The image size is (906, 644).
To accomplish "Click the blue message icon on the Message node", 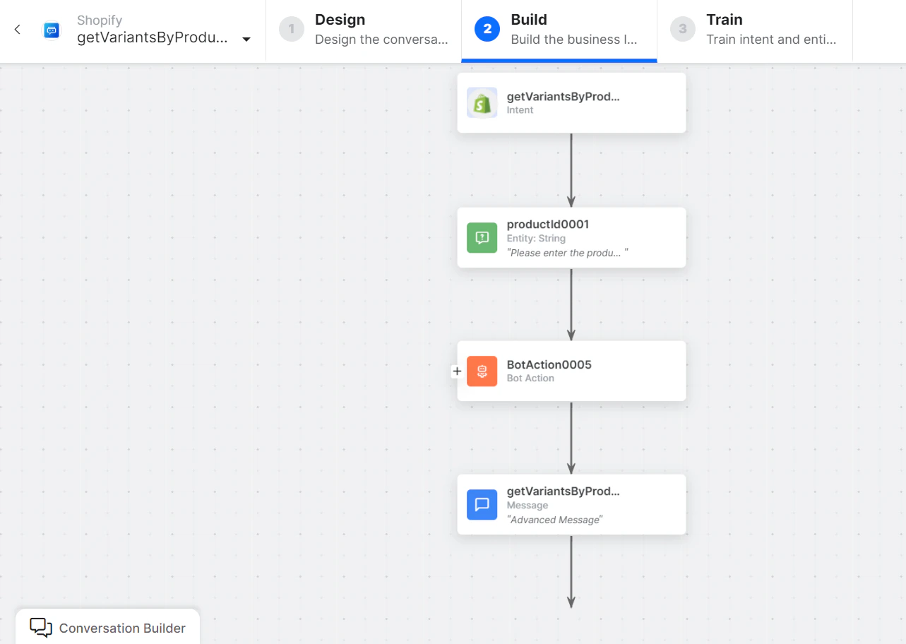I will pyautogui.click(x=482, y=504).
